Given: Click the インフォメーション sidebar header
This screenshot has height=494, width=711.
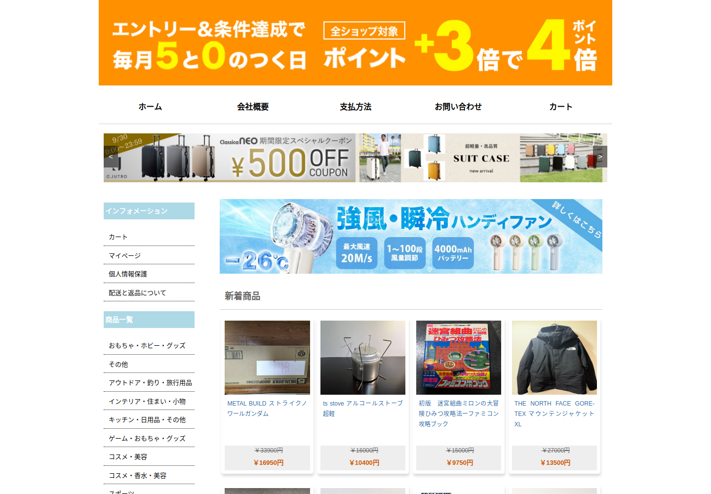Looking at the screenshot, I should pyautogui.click(x=149, y=211).
